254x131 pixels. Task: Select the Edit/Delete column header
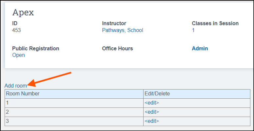point(197,94)
